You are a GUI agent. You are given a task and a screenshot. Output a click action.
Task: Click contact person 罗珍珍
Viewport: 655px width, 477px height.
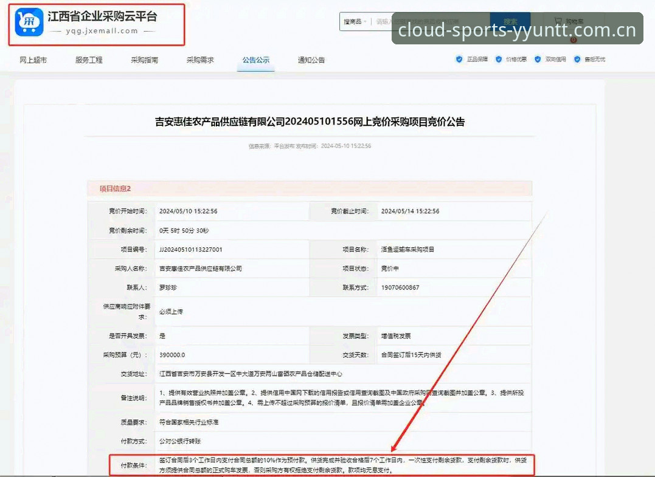168,287
